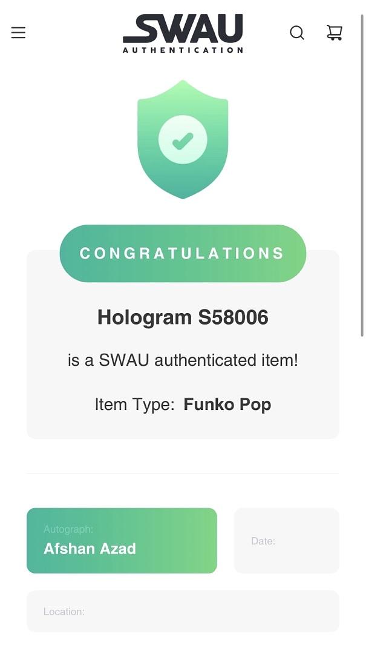Click the Funko Pop item type text
Screen dimensions: 366x654
(x=227, y=404)
